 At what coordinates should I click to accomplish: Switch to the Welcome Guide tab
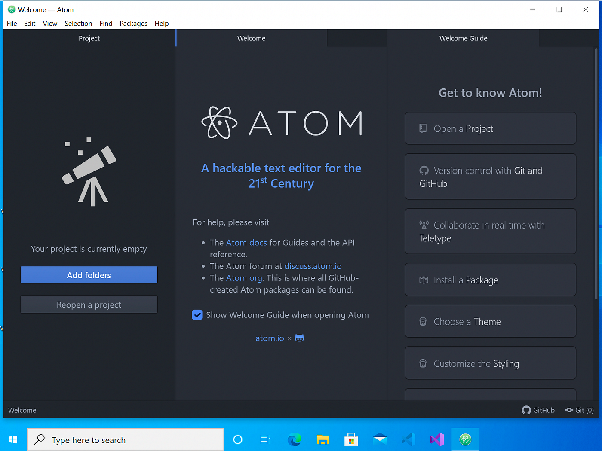pyautogui.click(x=463, y=38)
